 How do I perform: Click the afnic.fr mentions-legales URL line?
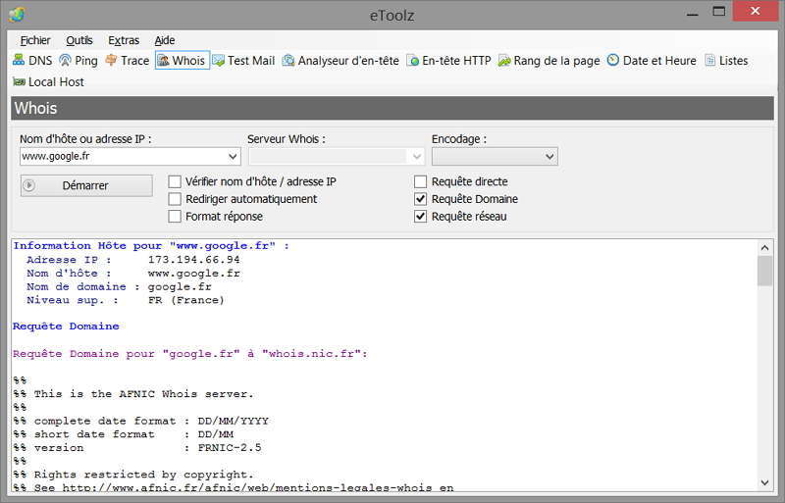pyautogui.click(x=258, y=487)
